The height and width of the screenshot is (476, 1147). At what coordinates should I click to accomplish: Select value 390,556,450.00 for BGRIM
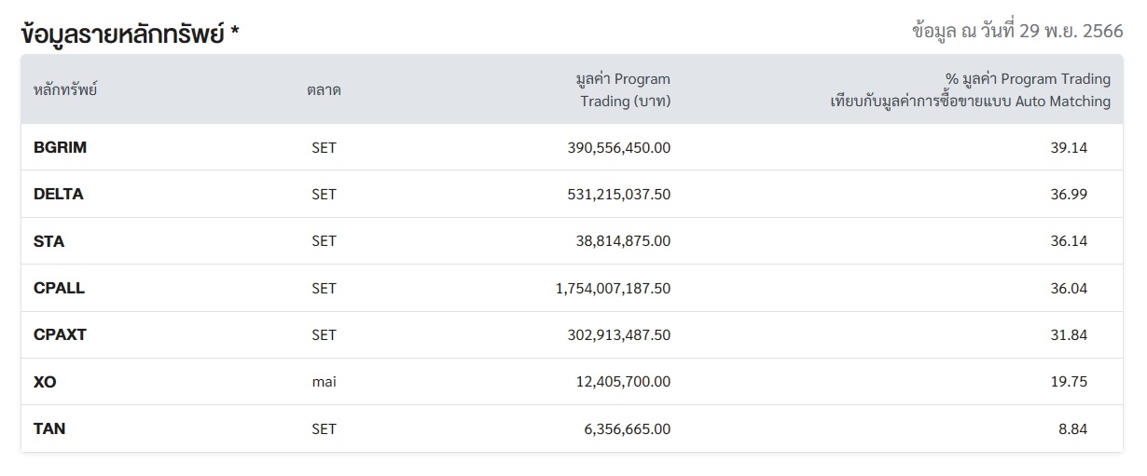tap(619, 147)
